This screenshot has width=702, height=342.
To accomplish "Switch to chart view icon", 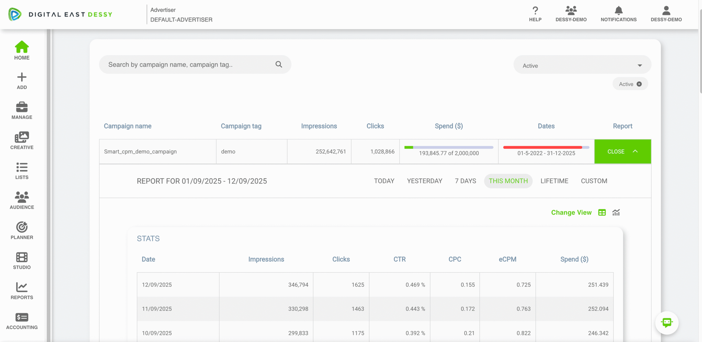I will 616,212.
